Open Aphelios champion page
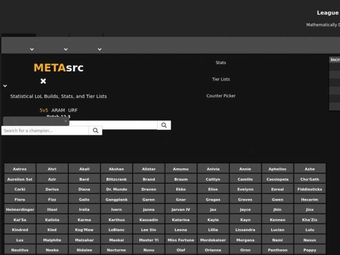The image size is (340, 255). [x=278, y=168]
